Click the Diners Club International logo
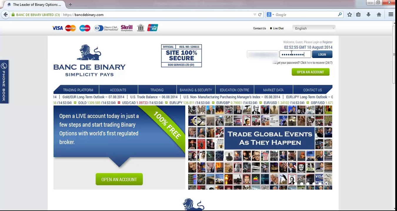 (106, 28)
